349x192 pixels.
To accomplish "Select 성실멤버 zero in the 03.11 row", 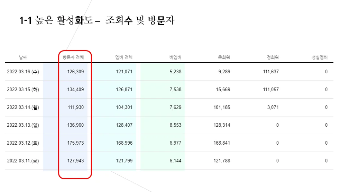I will pyautogui.click(x=326, y=161).
